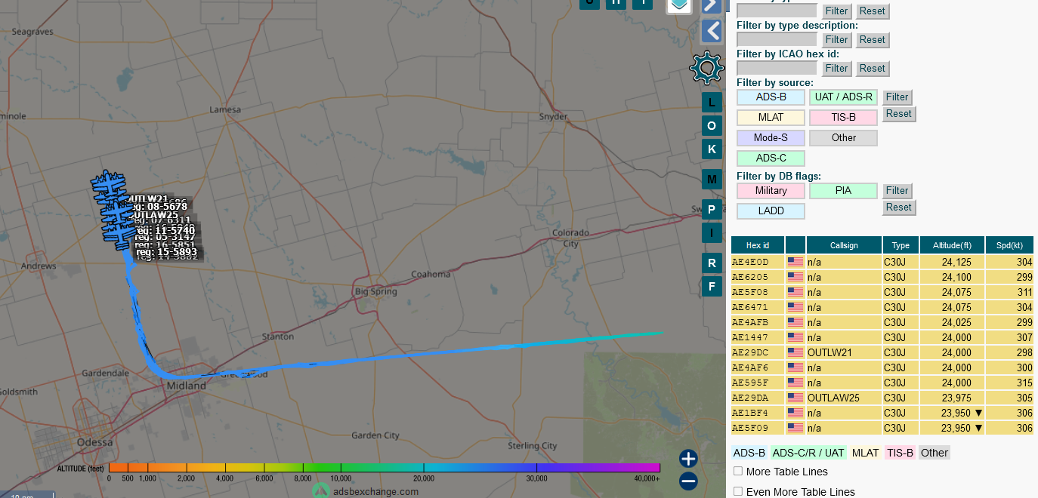The height and width of the screenshot is (498, 1038).
Task: Sort table by Hex id header
Action: pos(758,245)
